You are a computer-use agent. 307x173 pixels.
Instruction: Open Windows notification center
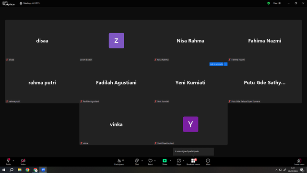pos(302,170)
